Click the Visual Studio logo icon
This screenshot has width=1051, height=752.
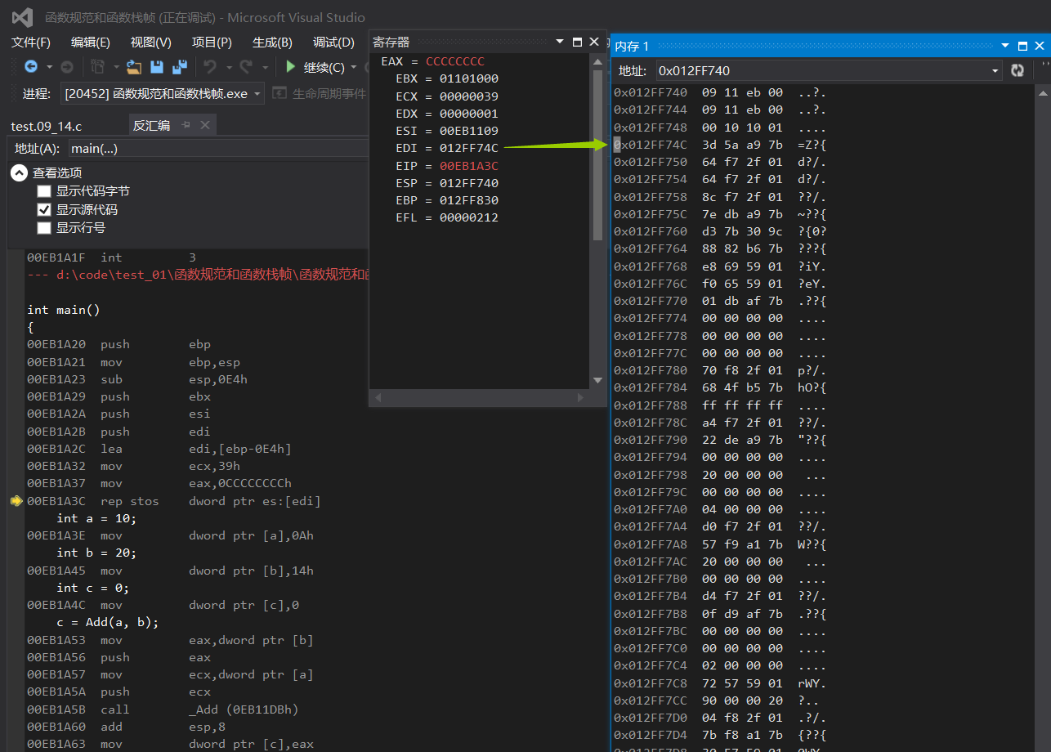coord(22,17)
